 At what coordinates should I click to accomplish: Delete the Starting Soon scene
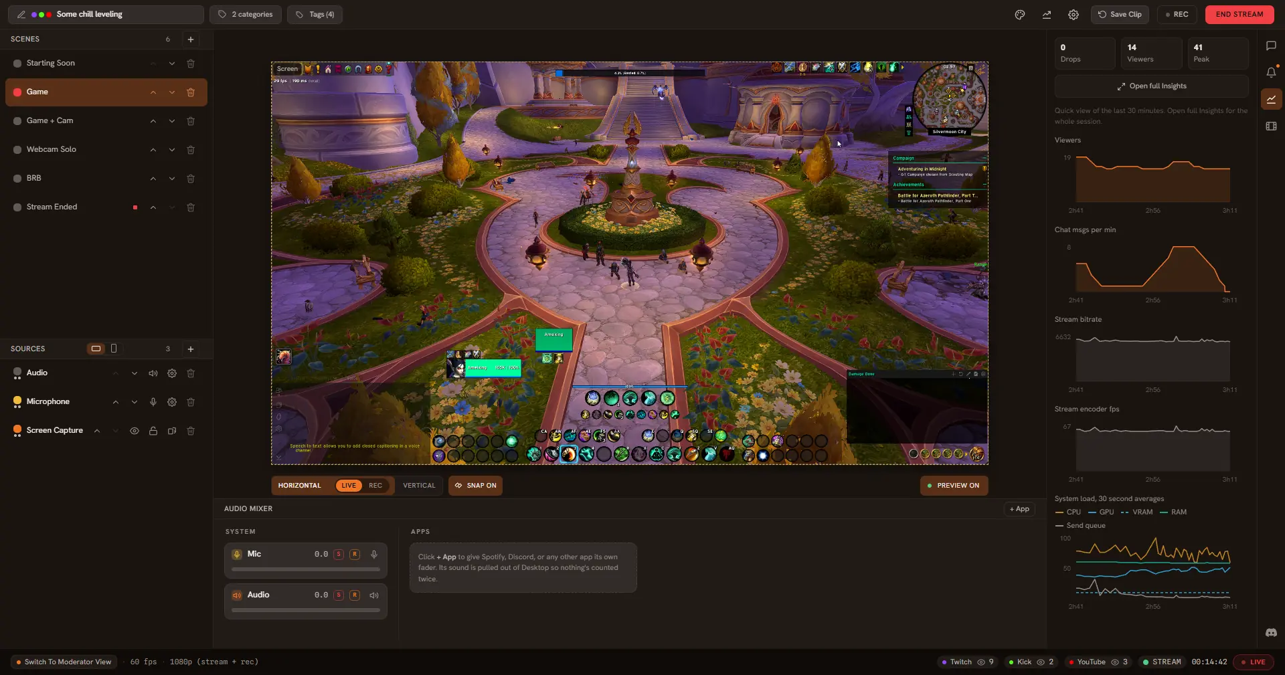coord(191,64)
